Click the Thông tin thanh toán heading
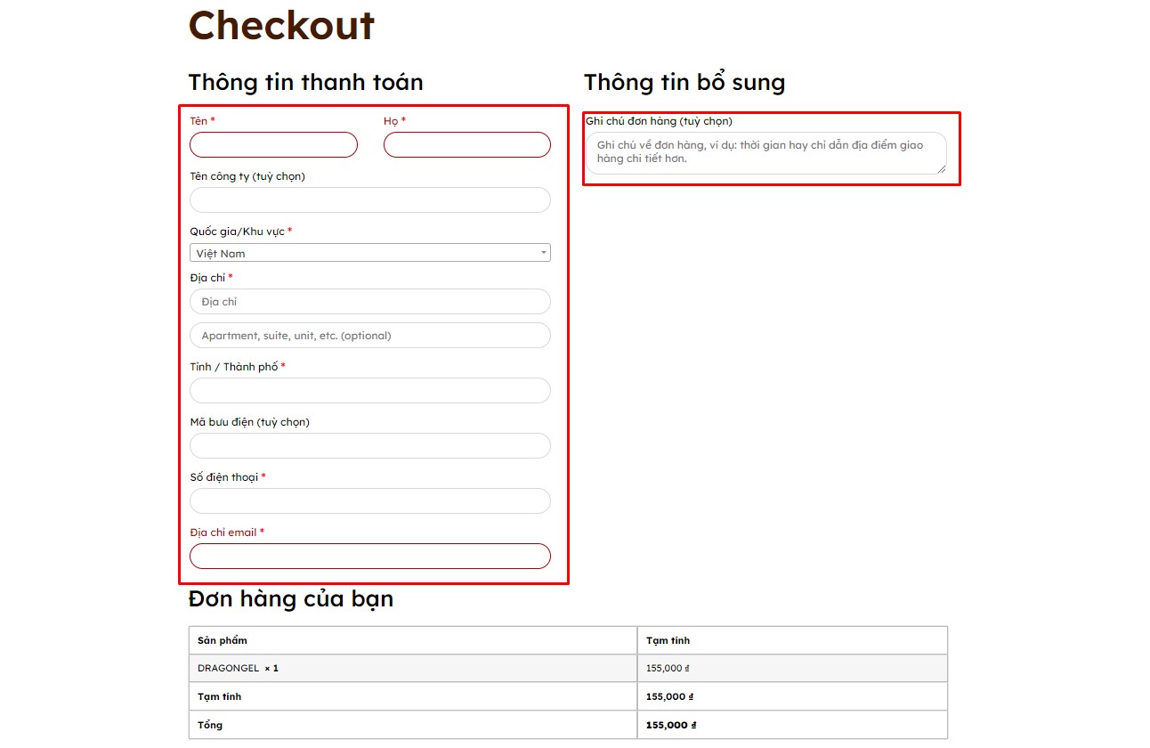Screen dimensions: 1150x748 (x=305, y=83)
